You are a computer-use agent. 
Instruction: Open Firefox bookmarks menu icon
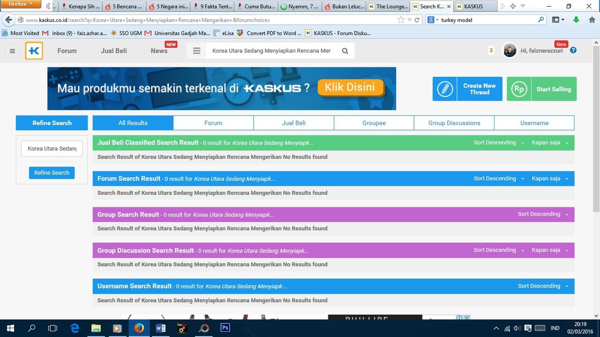pos(558,20)
